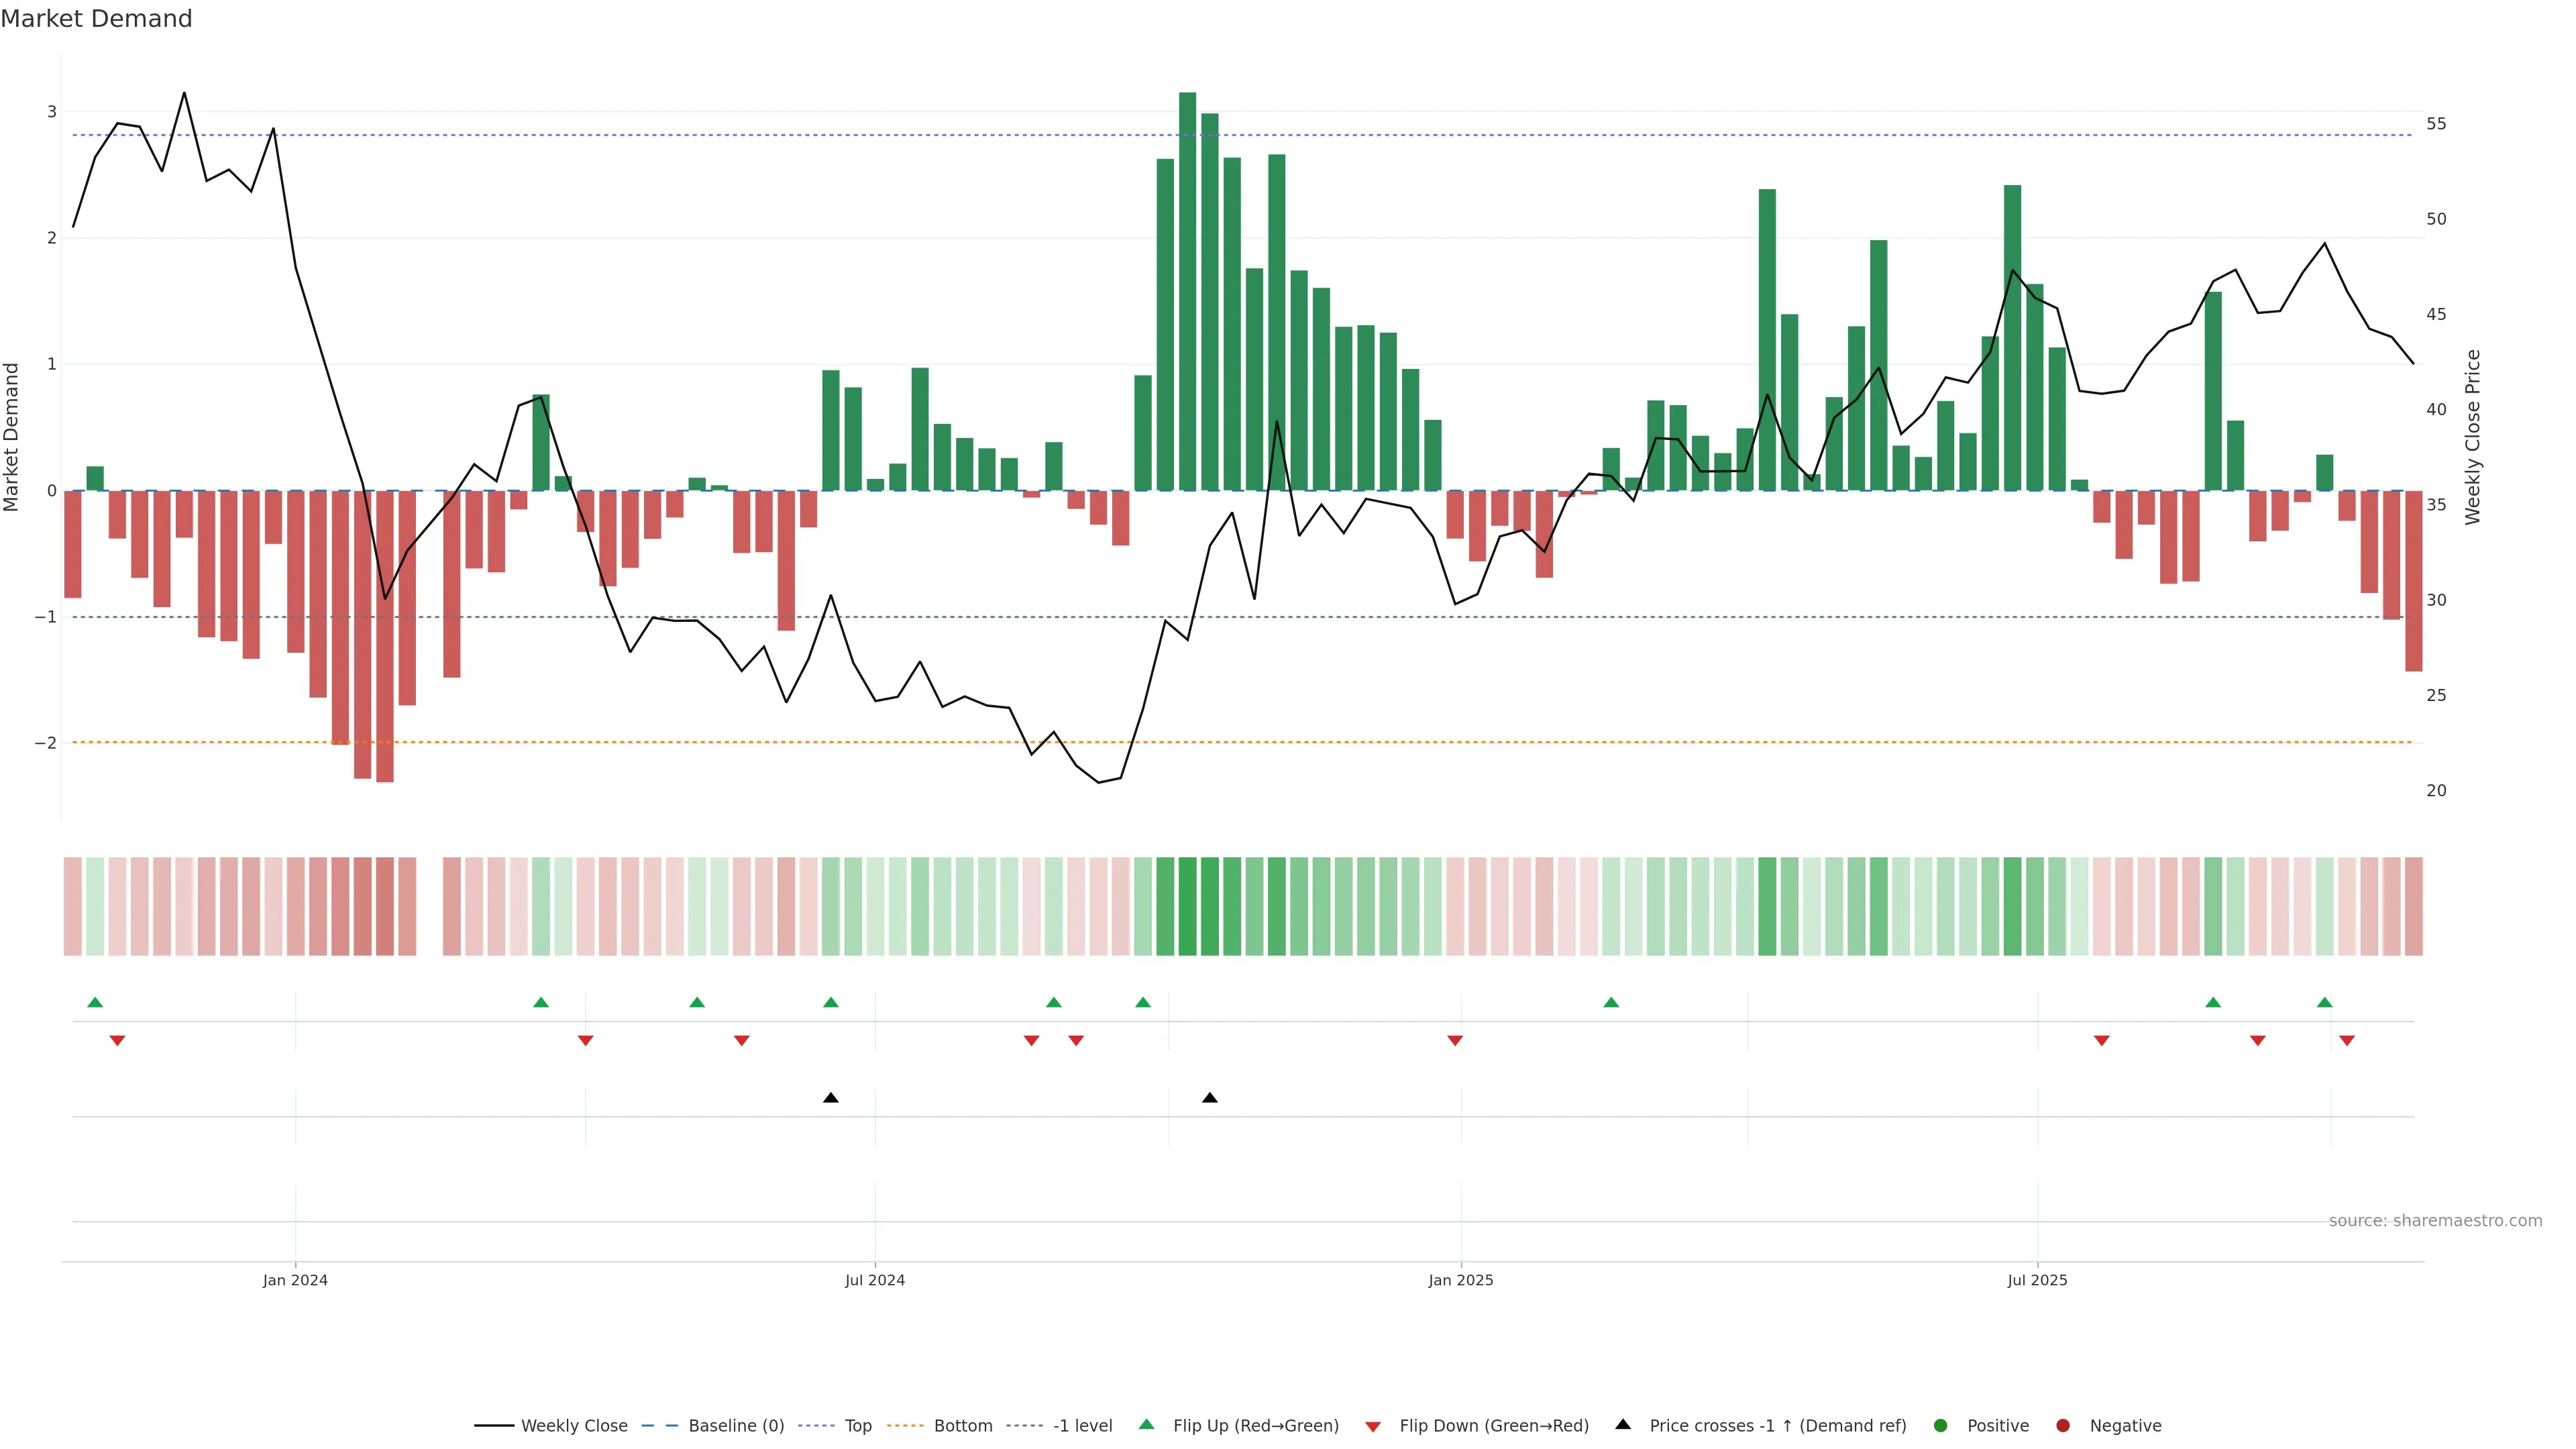Click the green Flip Up triangle in the legend
The height and width of the screenshot is (1449, 2576).
point(1146,1424)
